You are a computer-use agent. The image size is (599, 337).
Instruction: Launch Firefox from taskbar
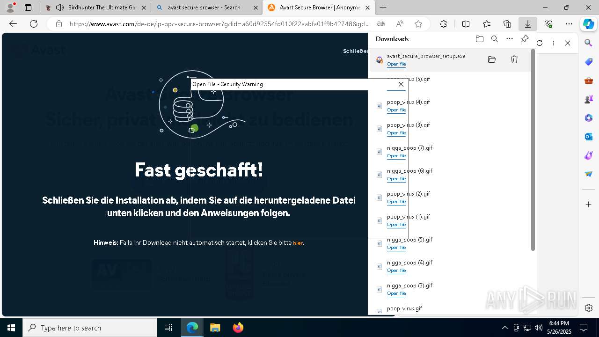pos(238,328)
